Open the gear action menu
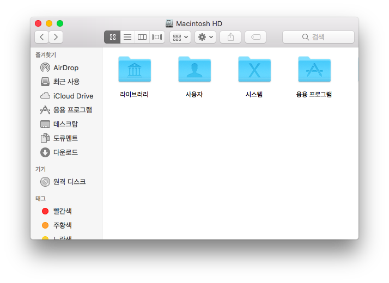The image size is (389, 283). [205, 37]
